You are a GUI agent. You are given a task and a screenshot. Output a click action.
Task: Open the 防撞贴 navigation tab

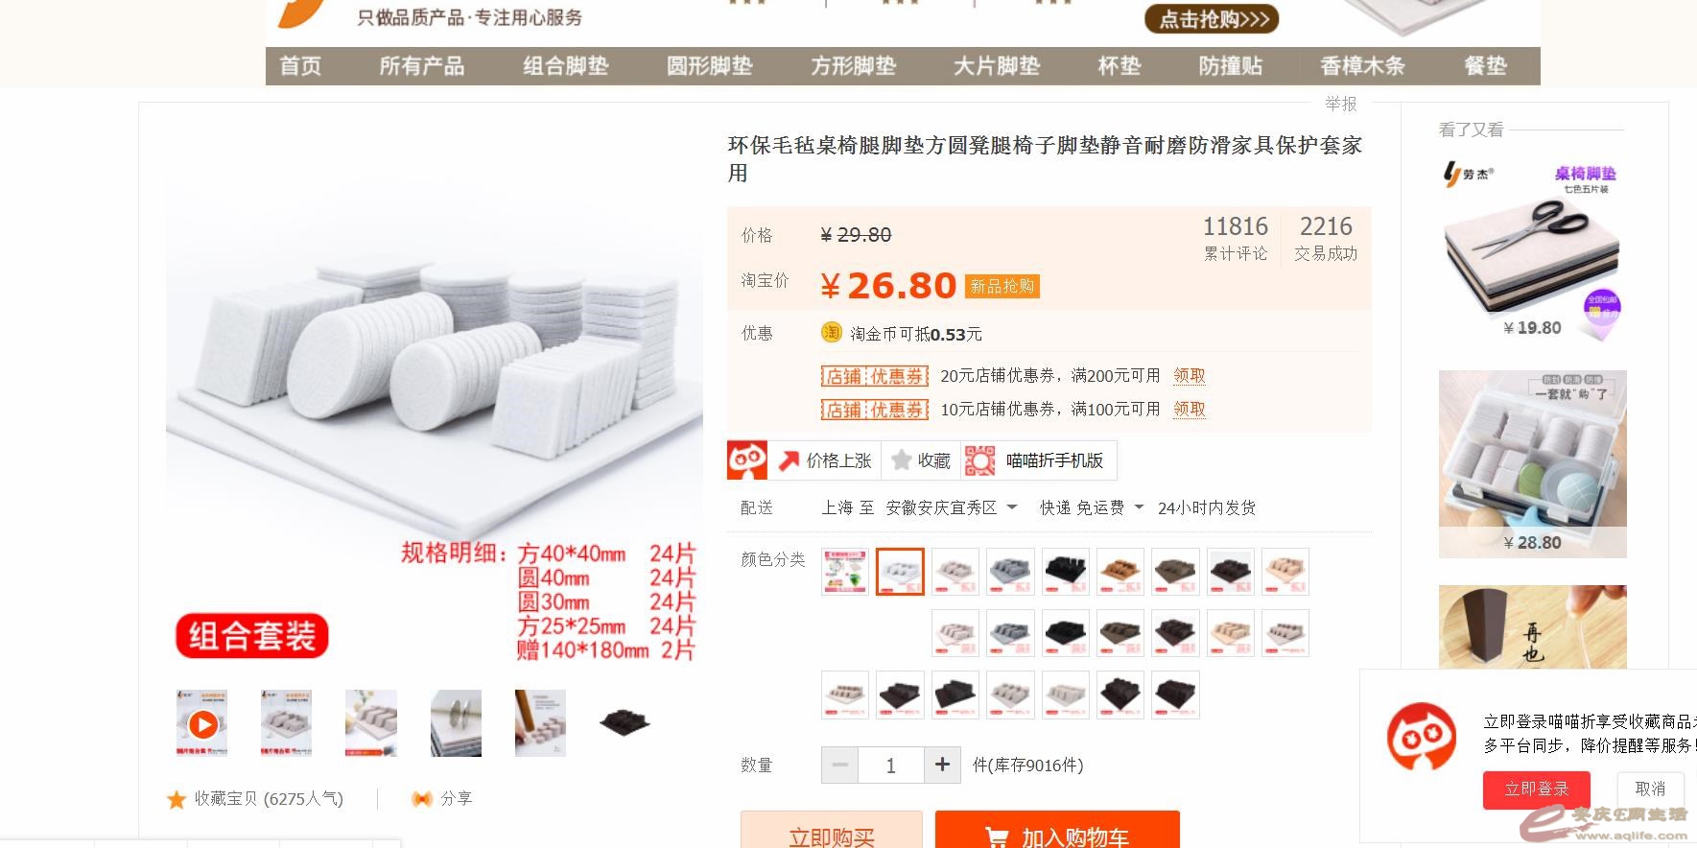click(x=1231, y=66)
